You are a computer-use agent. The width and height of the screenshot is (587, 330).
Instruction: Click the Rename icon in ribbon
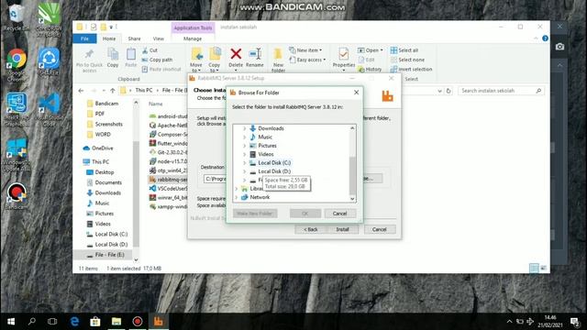point(255,54)
